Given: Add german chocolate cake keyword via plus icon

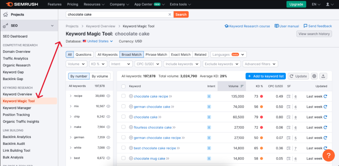Looking at the screenshot, I should point(131,107).
